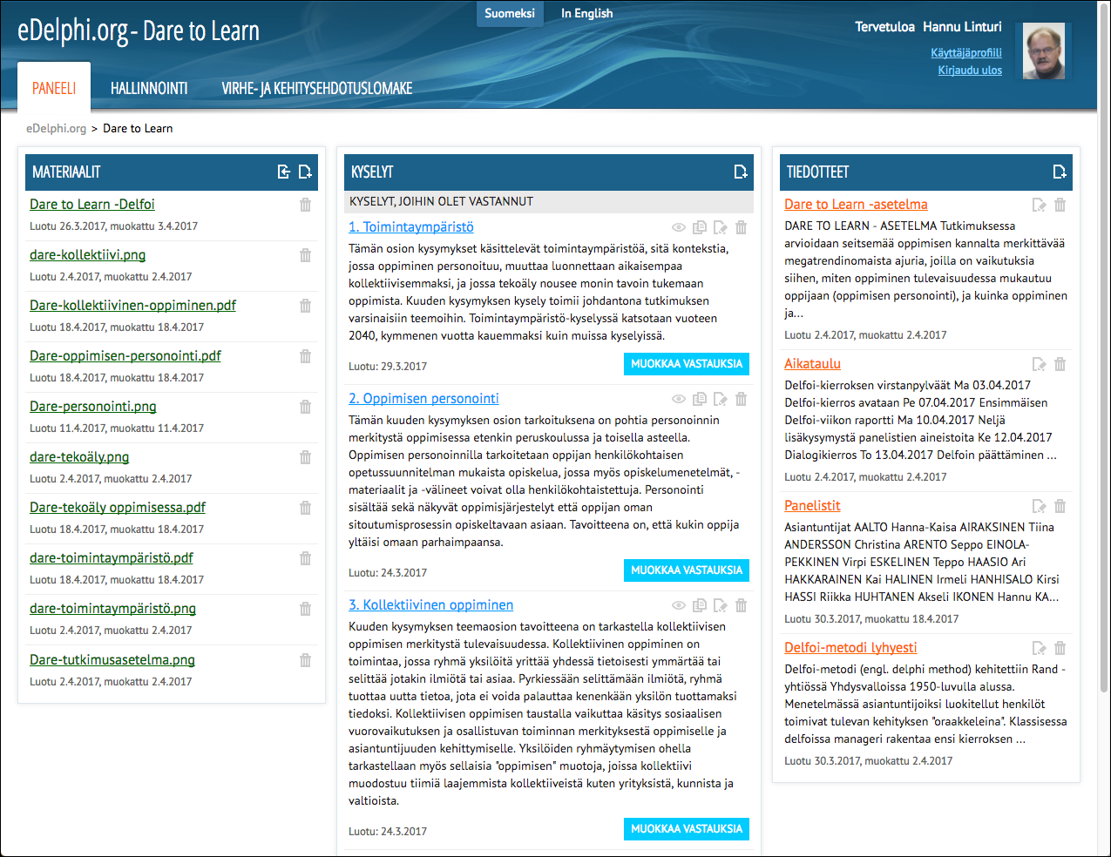Open the Dare-tekoäly oppimisessa.pdf link
Viewport: 1111px width, 857px height.
tap(118, 507)
